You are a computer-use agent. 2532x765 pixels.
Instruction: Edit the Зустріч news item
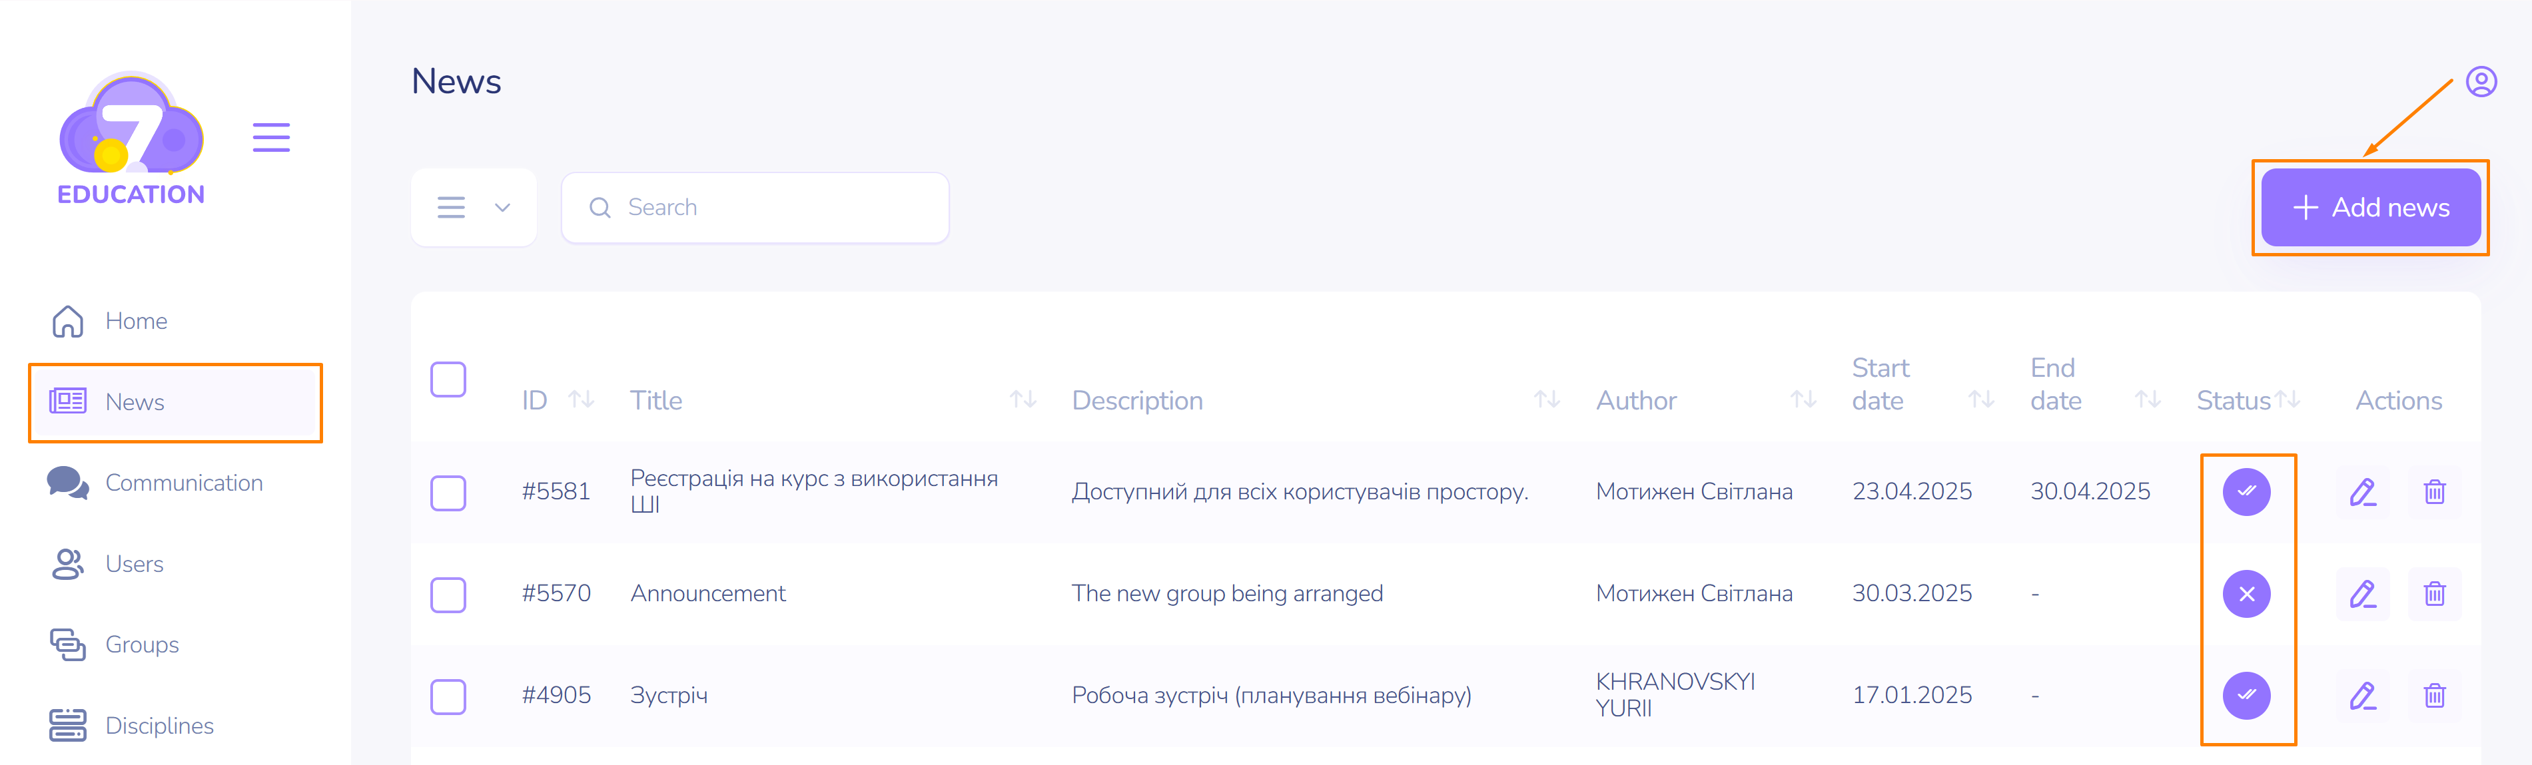(2362, 696)
